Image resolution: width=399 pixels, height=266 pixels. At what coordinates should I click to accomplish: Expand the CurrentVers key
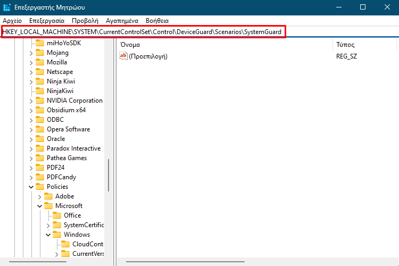(x=57, y=254)
